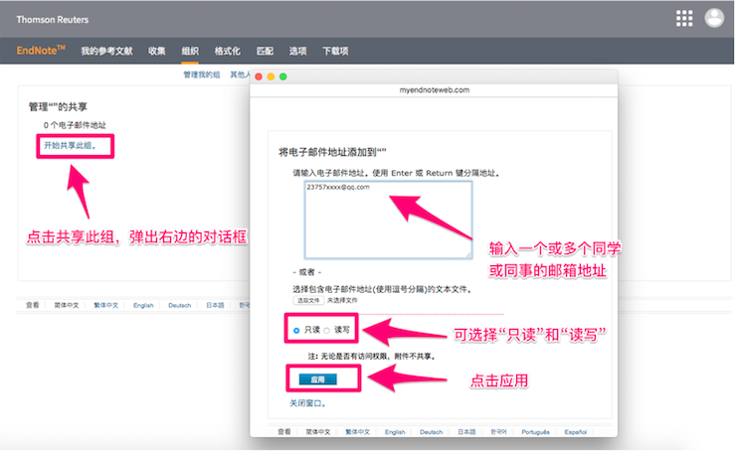Click the EndNote logo
736x451 pixels.
coord(41,50)
